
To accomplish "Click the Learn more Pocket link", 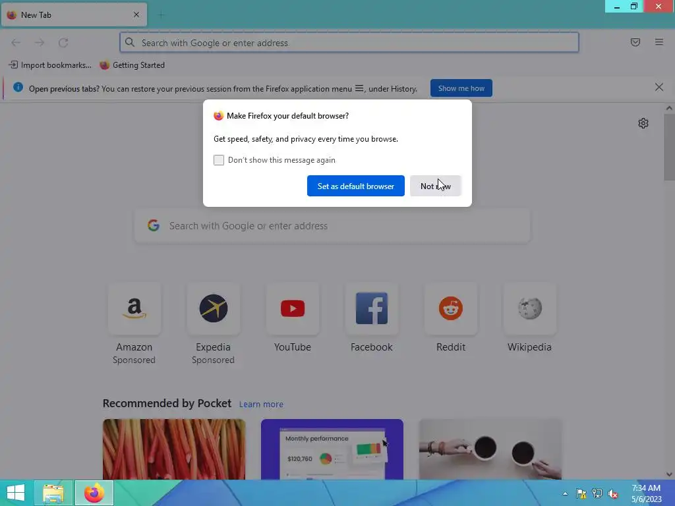I will (261, 405).
